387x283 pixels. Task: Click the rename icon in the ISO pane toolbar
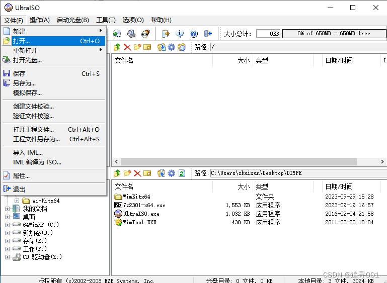[147, 47]
